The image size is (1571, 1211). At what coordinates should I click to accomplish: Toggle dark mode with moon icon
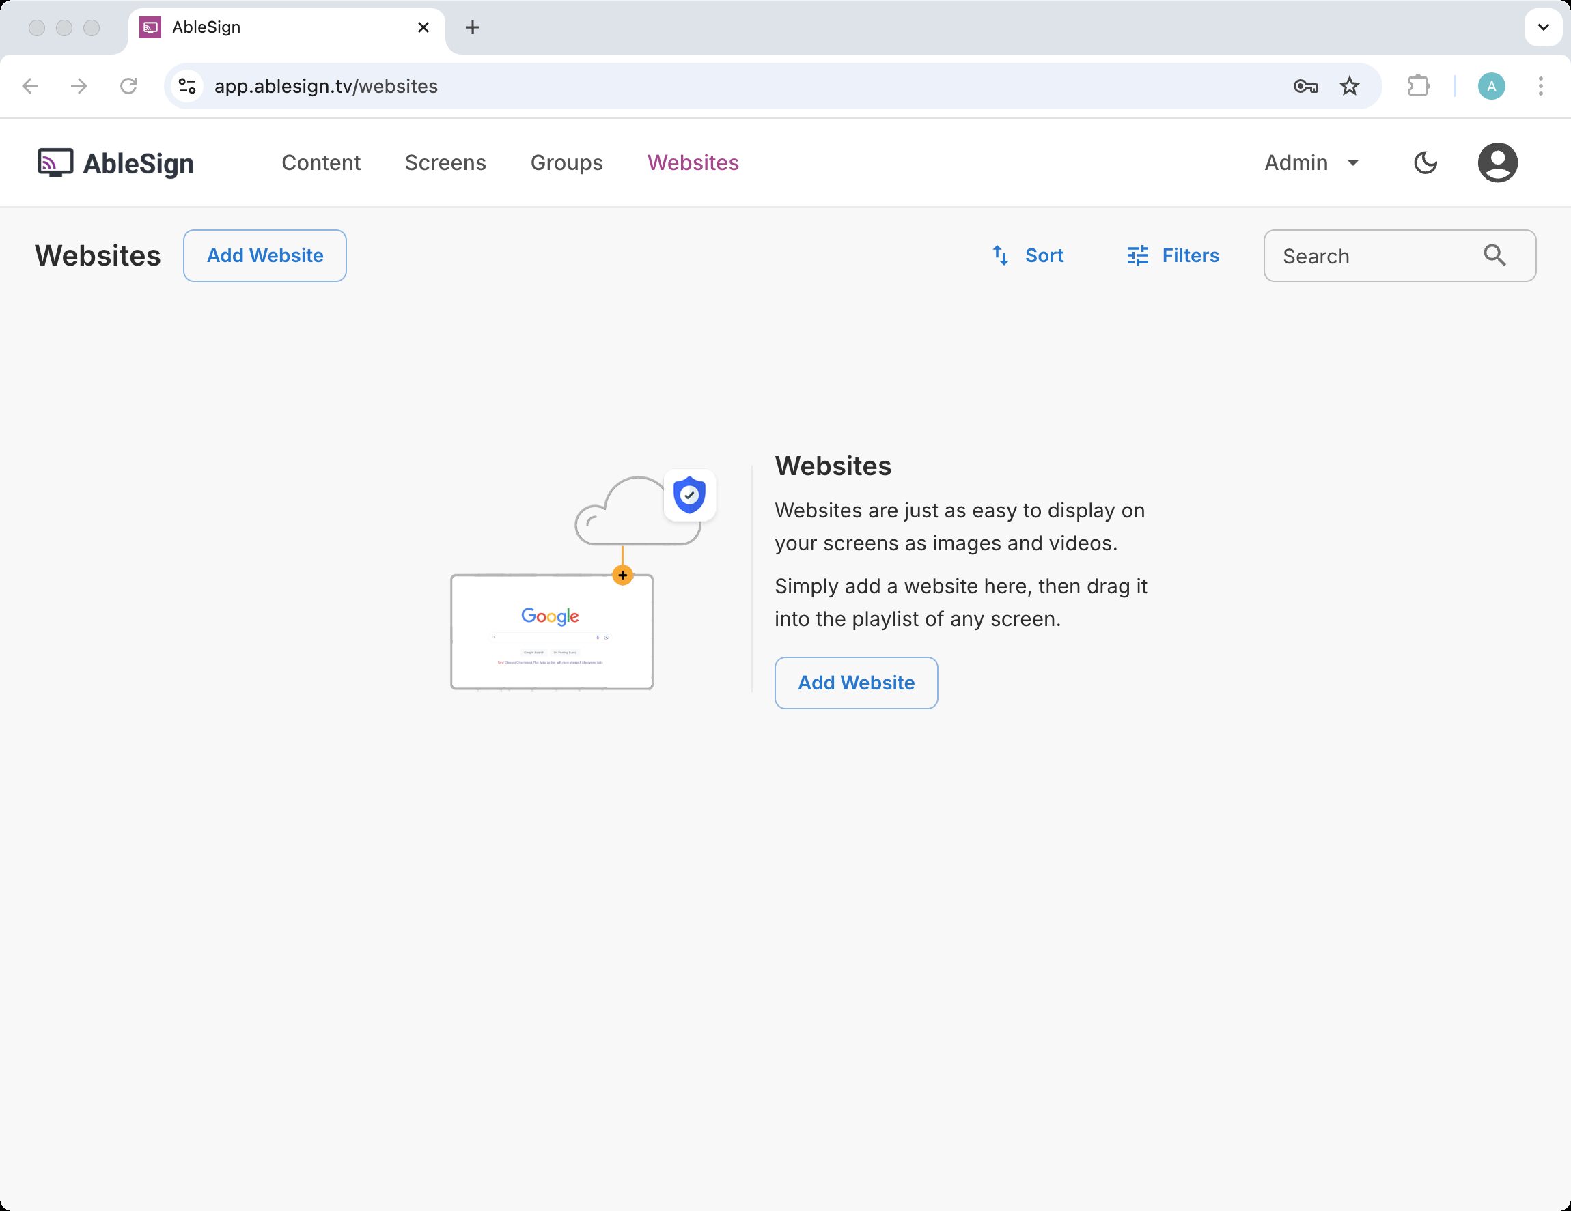coord(1425,163)
